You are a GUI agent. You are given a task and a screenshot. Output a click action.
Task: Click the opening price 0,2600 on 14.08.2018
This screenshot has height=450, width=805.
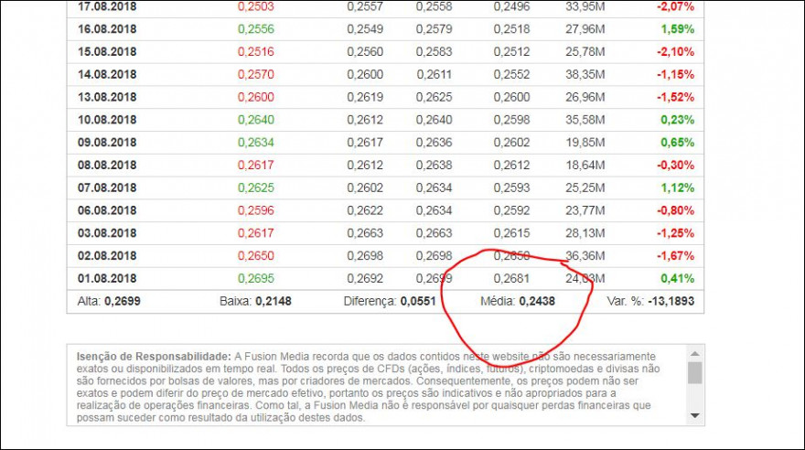[x=365, y=74]
